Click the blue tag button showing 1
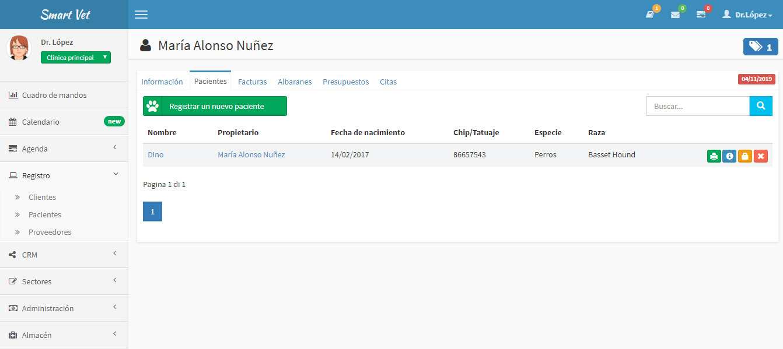Screen dimensions: 783x349 point(760,47)
